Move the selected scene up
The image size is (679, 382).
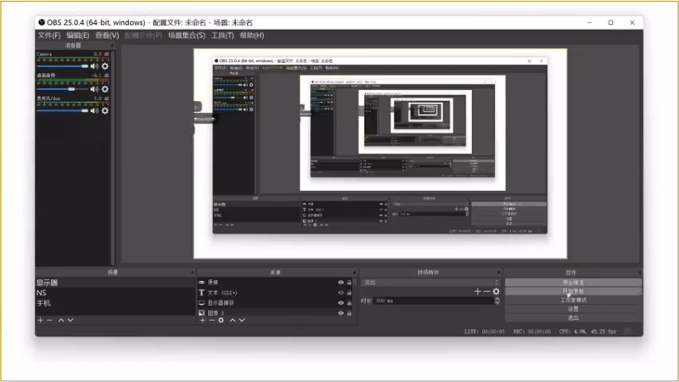click(x=61, y=320)
